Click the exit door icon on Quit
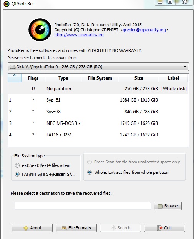 tap(160, 228)
